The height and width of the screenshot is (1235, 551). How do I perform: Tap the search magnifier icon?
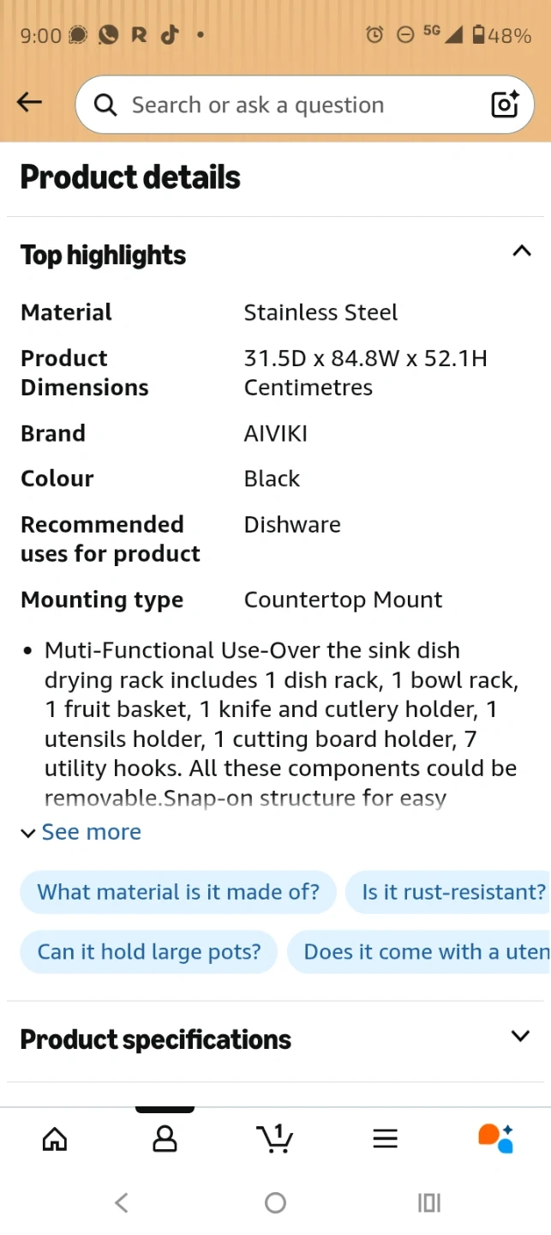[106, 105]
